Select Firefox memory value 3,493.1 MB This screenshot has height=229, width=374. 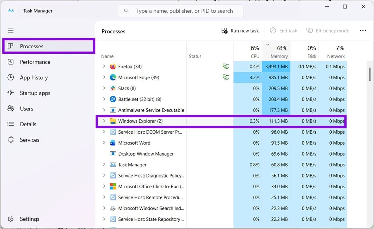click(x=277, y=66)
